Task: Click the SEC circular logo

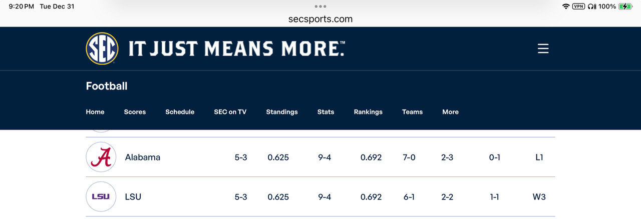Action: pos(102,48)
